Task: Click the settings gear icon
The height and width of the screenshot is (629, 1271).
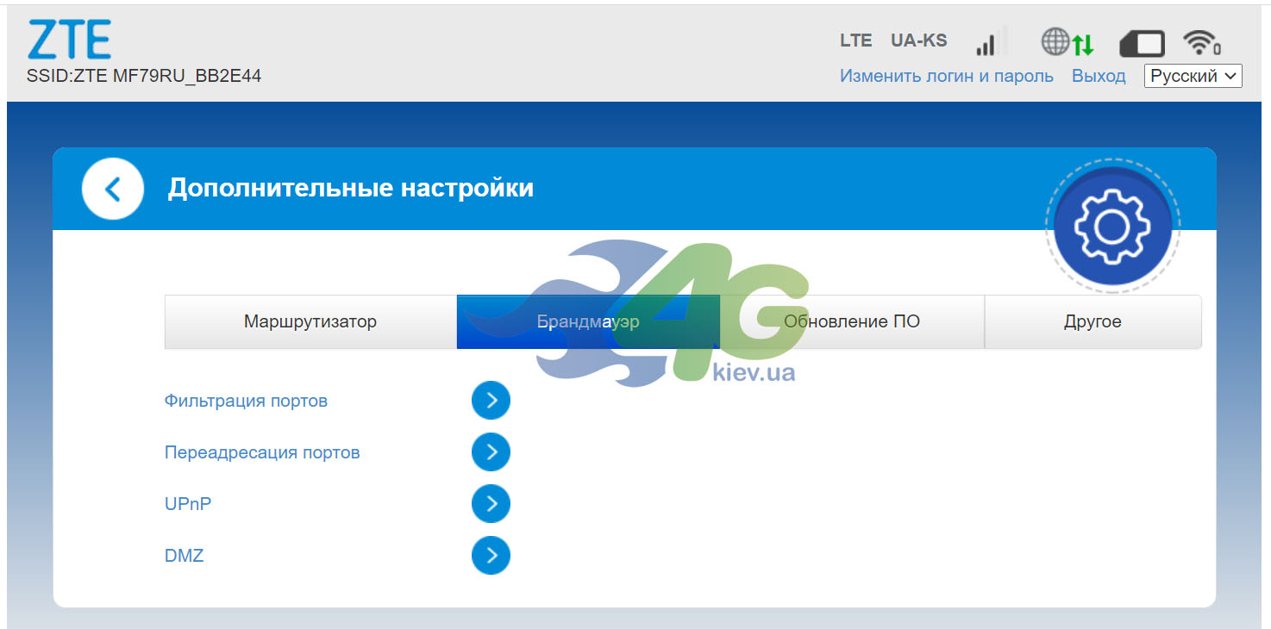Action: (x=1112, y=226)
